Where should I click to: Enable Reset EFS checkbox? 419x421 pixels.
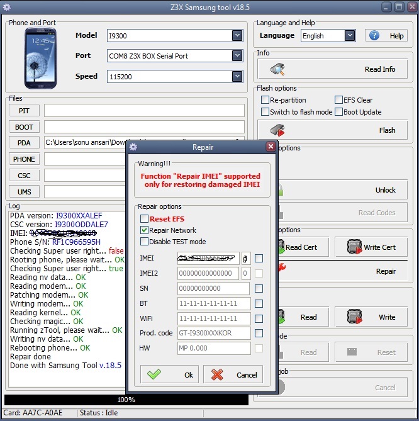click(145, 218)
